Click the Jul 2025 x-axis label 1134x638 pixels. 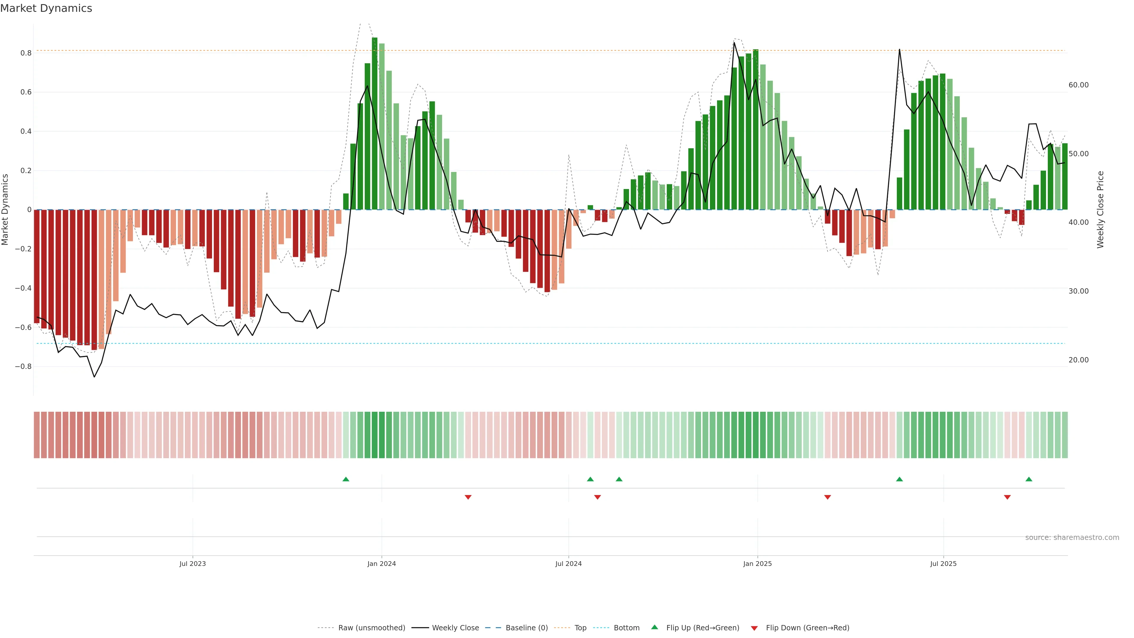[x=944, y=564]
